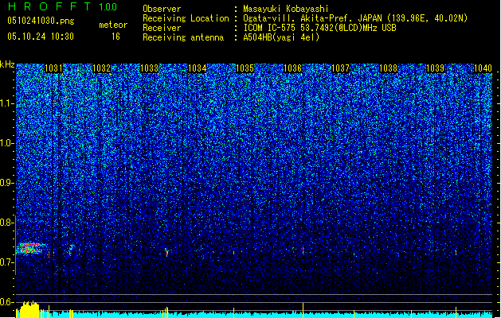Click the "Observer" field label
Viewport: 501px width, 318px height.
(x=162, y=9)
